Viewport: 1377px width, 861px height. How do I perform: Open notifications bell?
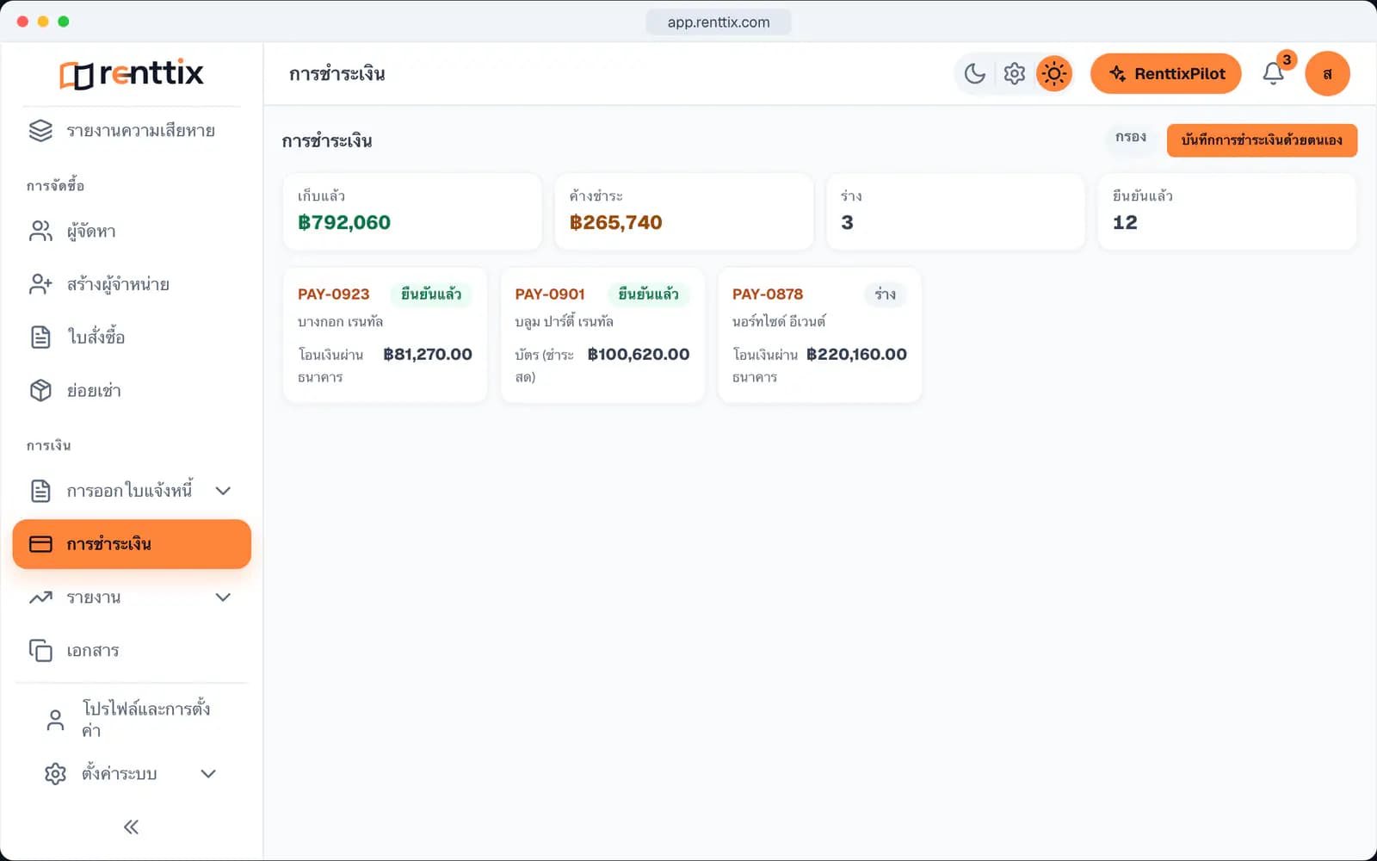click(x=1274, y=74)
